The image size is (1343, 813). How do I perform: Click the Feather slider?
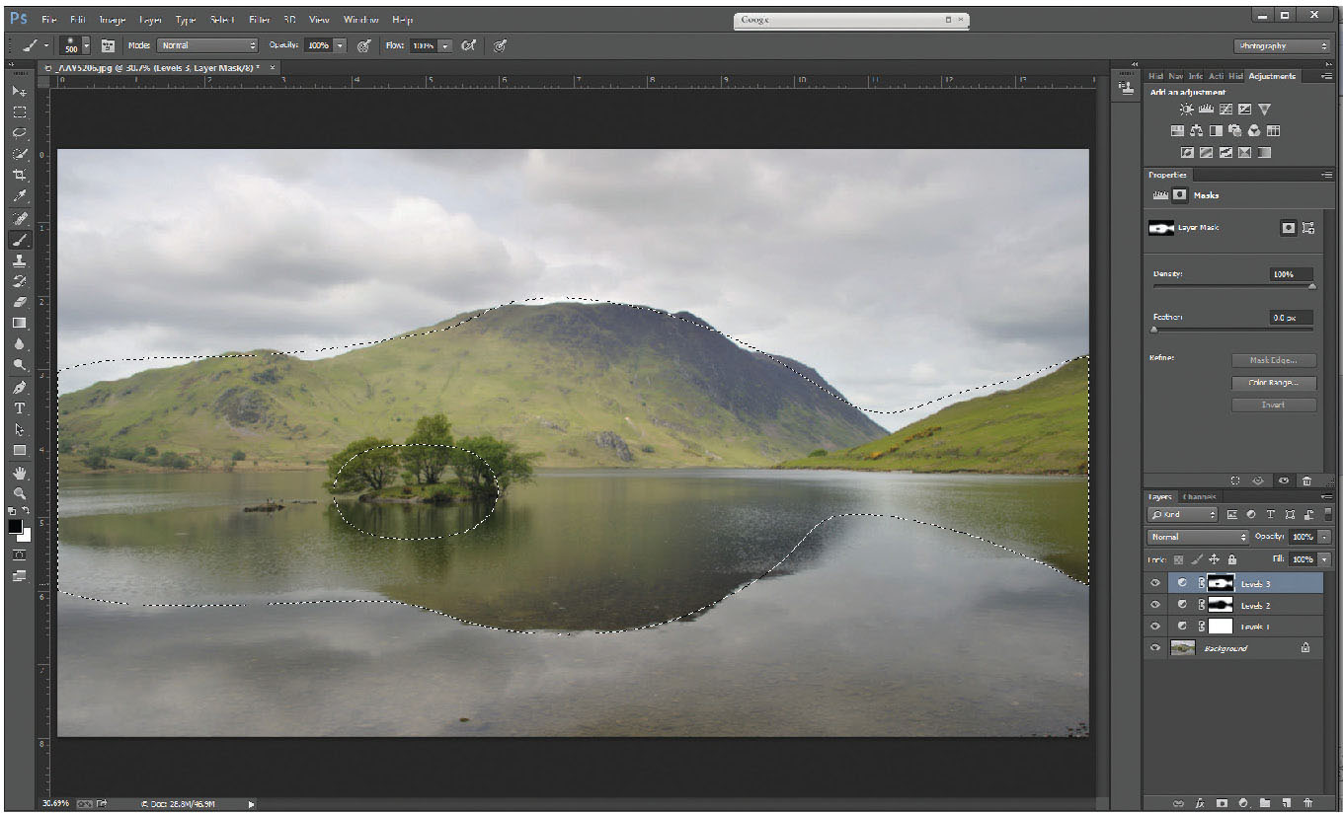point(1233,330)
